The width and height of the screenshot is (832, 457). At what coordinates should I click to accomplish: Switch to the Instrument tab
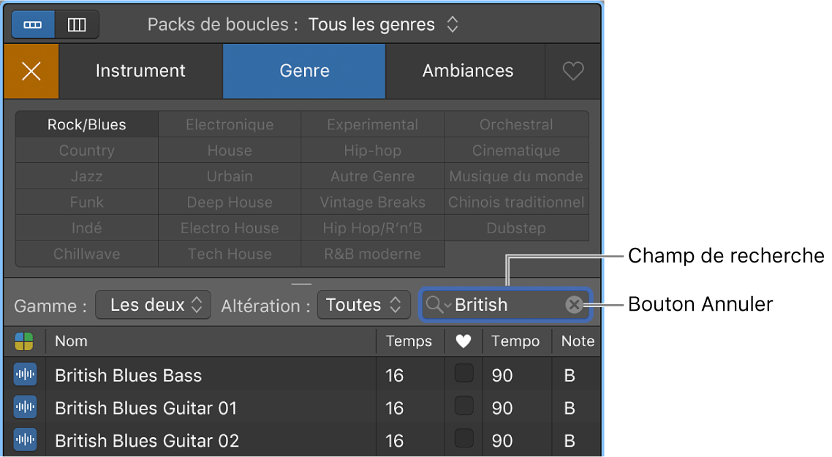(140, 71)
